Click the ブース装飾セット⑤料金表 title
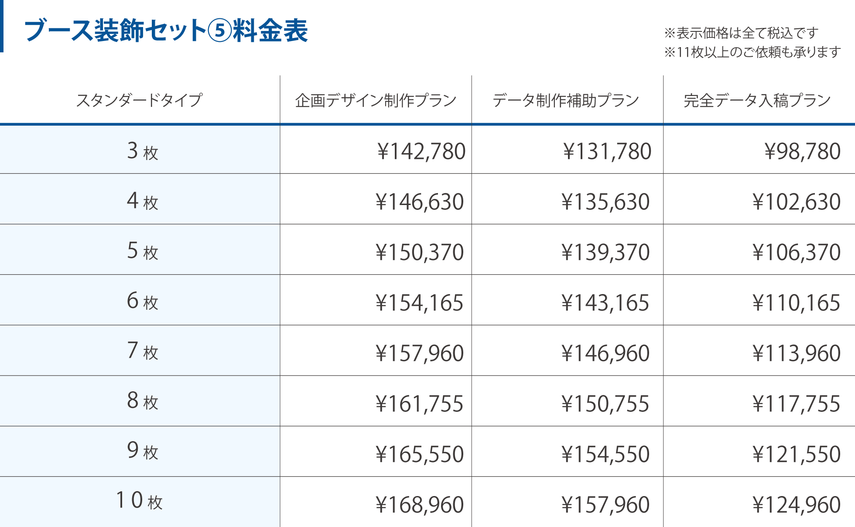 coord(166,31)
